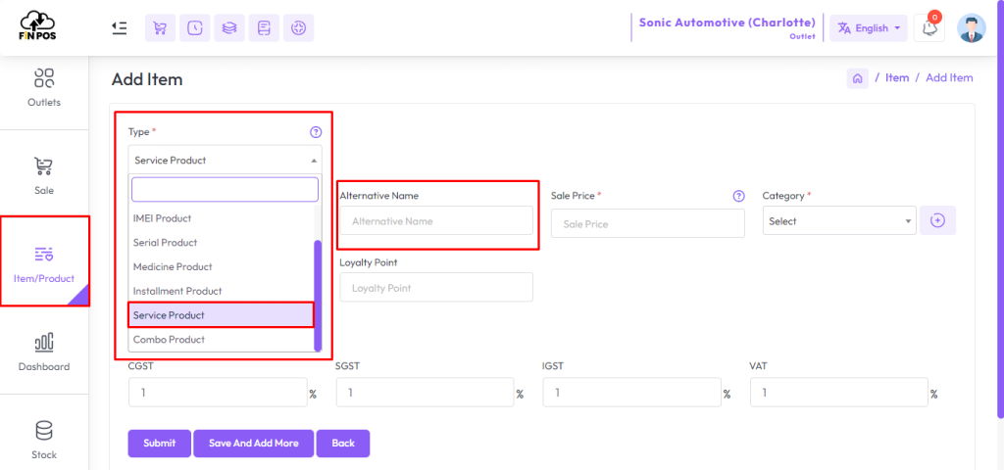
Task: Click the Type field help icon
Action: (316, 132)
